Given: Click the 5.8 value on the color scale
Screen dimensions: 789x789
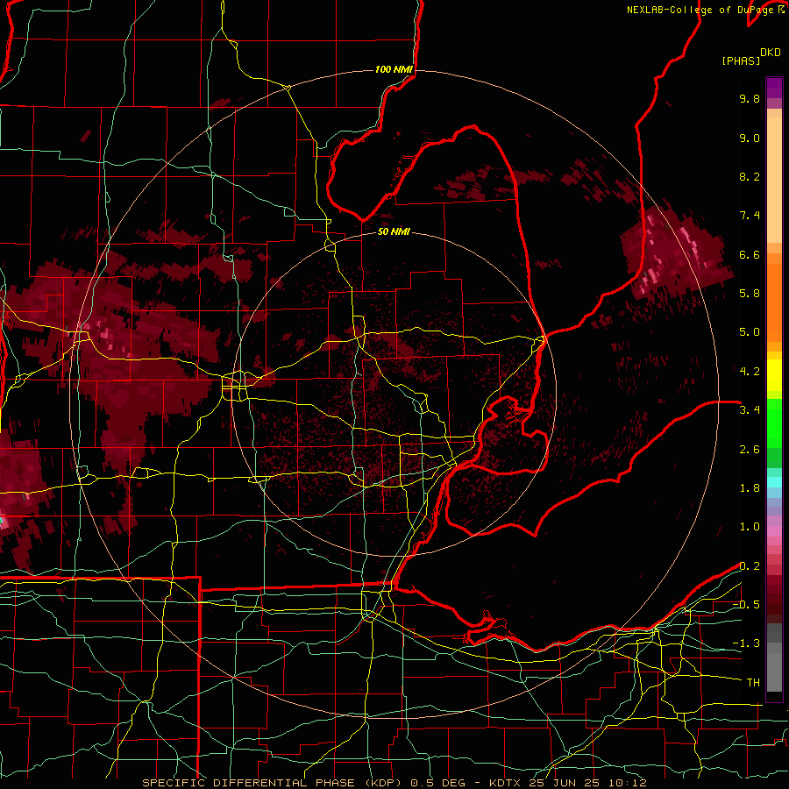Looking at the screenshot, I should pos(750,294).
